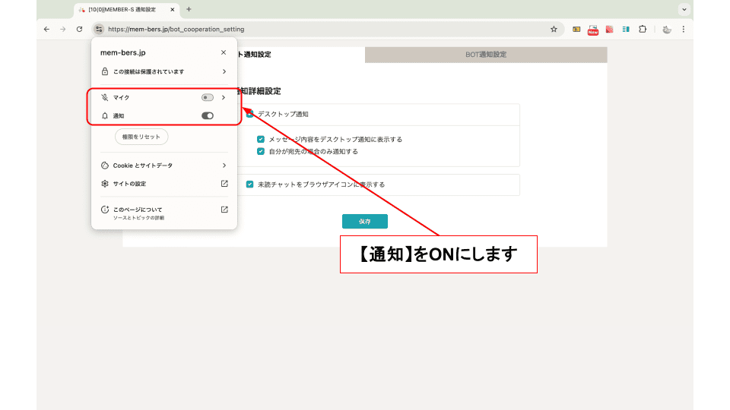The width and height of the screenshot is (730, 410).
Task: Uncheck メッセージ内容をデスクトップ通知に表示する
Action: click(x=261, y=140)
